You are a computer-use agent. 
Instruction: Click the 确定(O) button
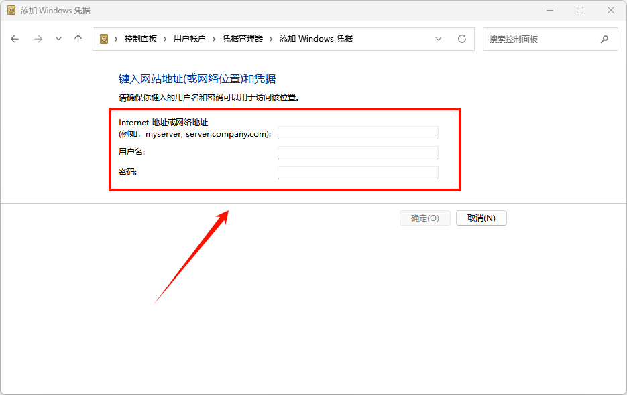click(424, 218)
